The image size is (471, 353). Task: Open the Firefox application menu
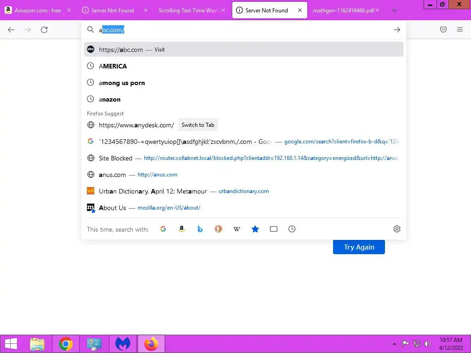click(x=460, y=29)
